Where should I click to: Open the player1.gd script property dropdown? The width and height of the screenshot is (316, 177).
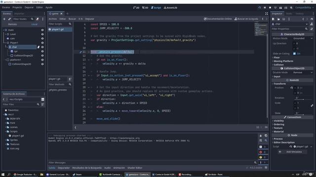(x=312, y=147)
